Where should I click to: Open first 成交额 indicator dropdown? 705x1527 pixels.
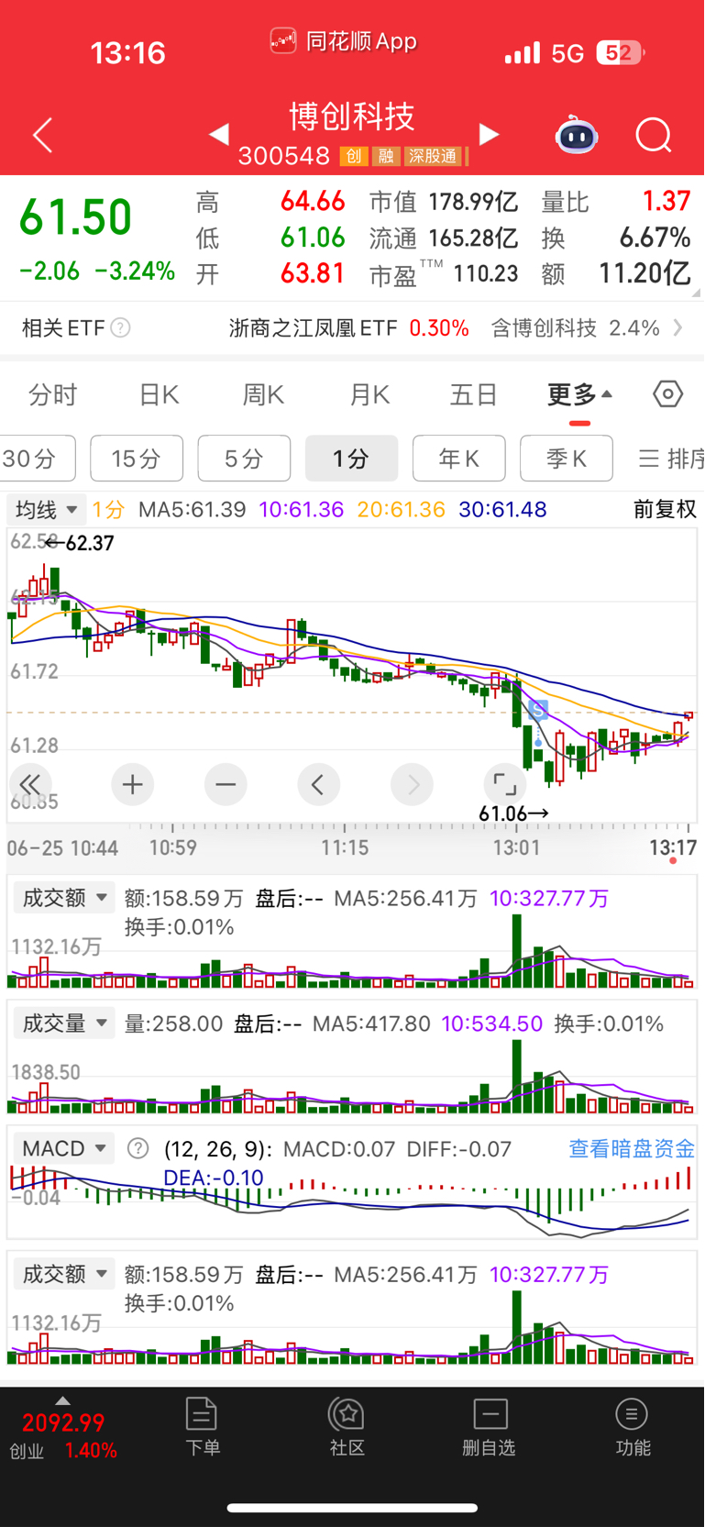[63, 898]
